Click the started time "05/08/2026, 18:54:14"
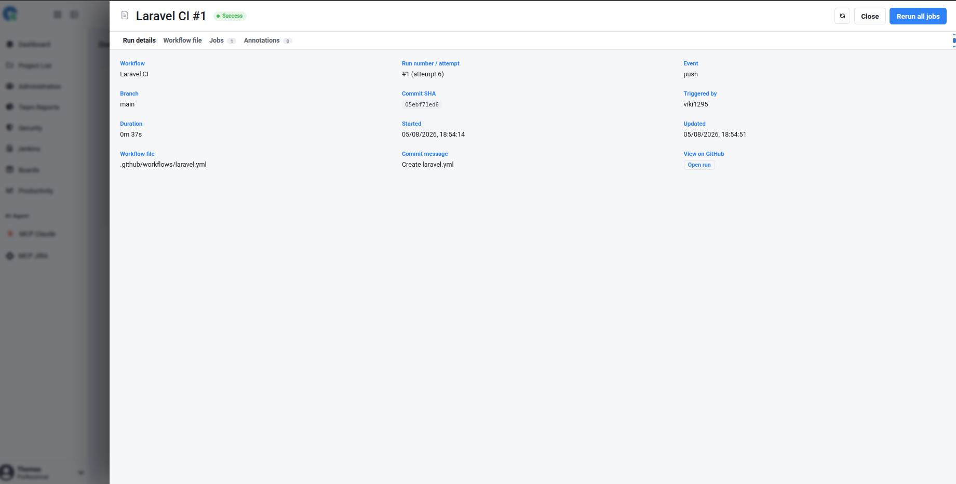 tap(433, 135)
